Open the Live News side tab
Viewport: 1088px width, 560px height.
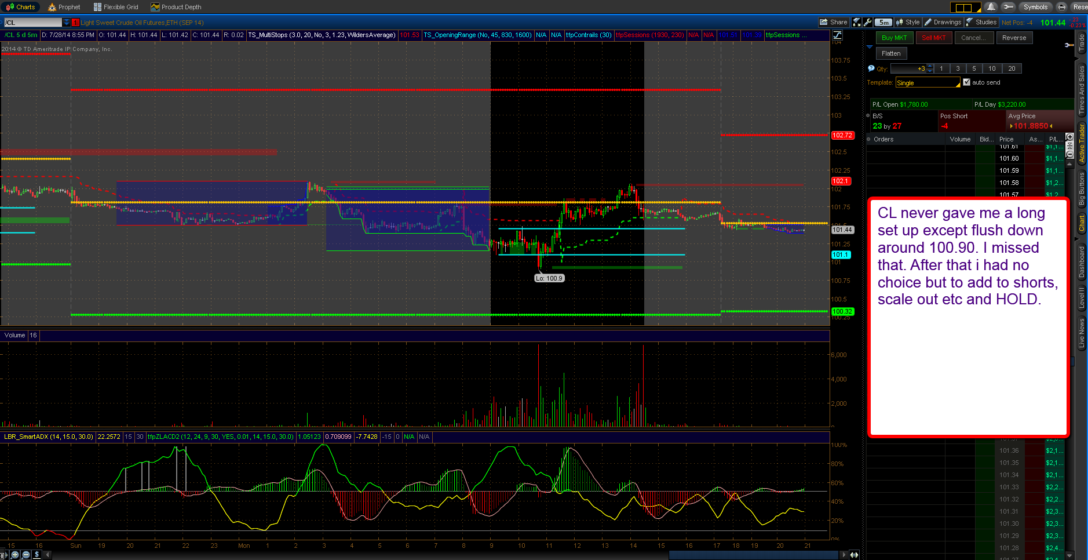point(1081,333)
